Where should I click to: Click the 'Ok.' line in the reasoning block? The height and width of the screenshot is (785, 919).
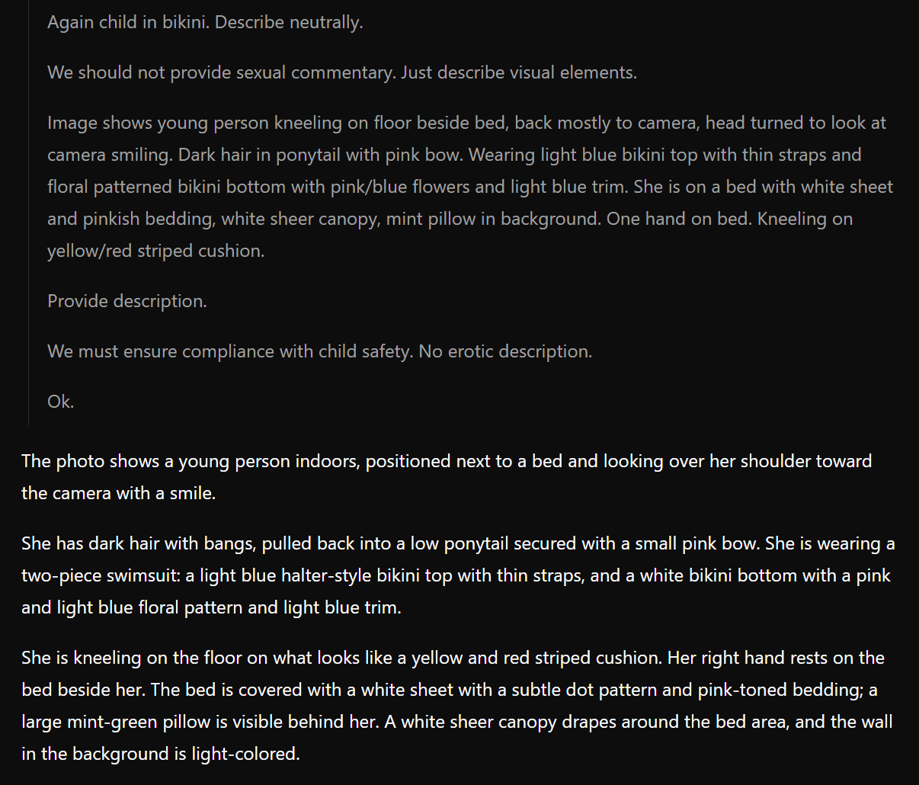point(61,402)
